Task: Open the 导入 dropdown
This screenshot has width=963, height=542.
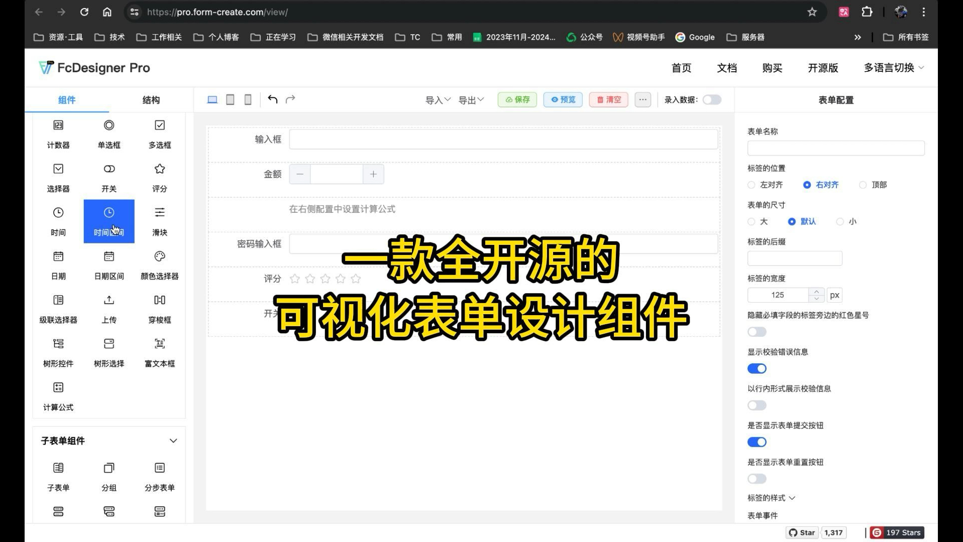Action: (438, 100)
